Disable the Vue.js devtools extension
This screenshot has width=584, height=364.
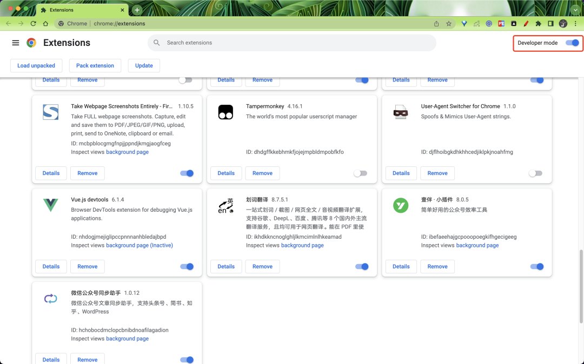[187, 266]
